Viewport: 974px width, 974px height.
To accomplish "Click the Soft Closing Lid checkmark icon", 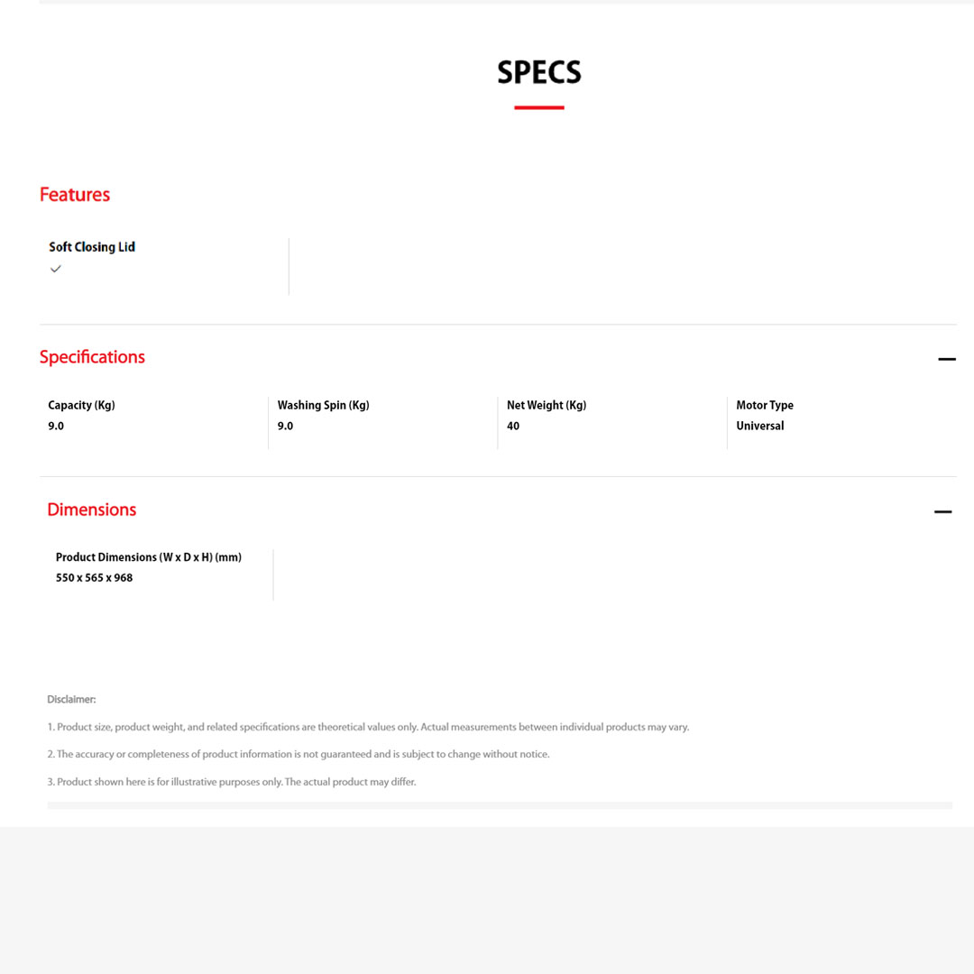I will (56, 269).
